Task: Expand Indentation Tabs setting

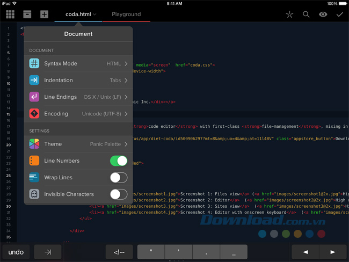Action: coord(78,80)
